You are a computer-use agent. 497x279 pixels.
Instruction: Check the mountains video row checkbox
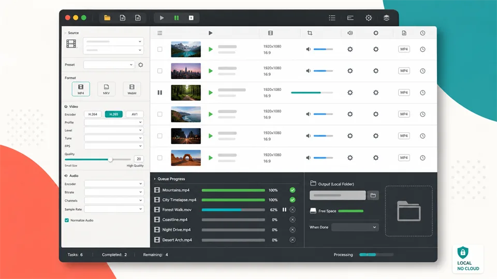pos(160,50)
